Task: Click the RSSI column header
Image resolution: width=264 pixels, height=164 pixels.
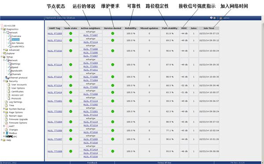Action: pos(184,28)
